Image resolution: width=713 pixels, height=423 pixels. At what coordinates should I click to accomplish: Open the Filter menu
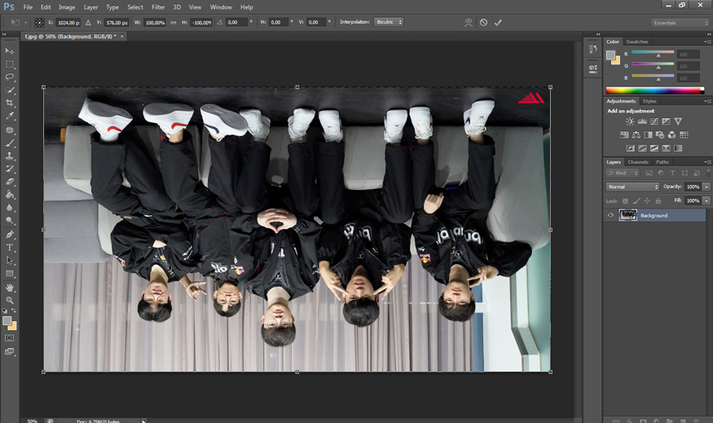158,7
